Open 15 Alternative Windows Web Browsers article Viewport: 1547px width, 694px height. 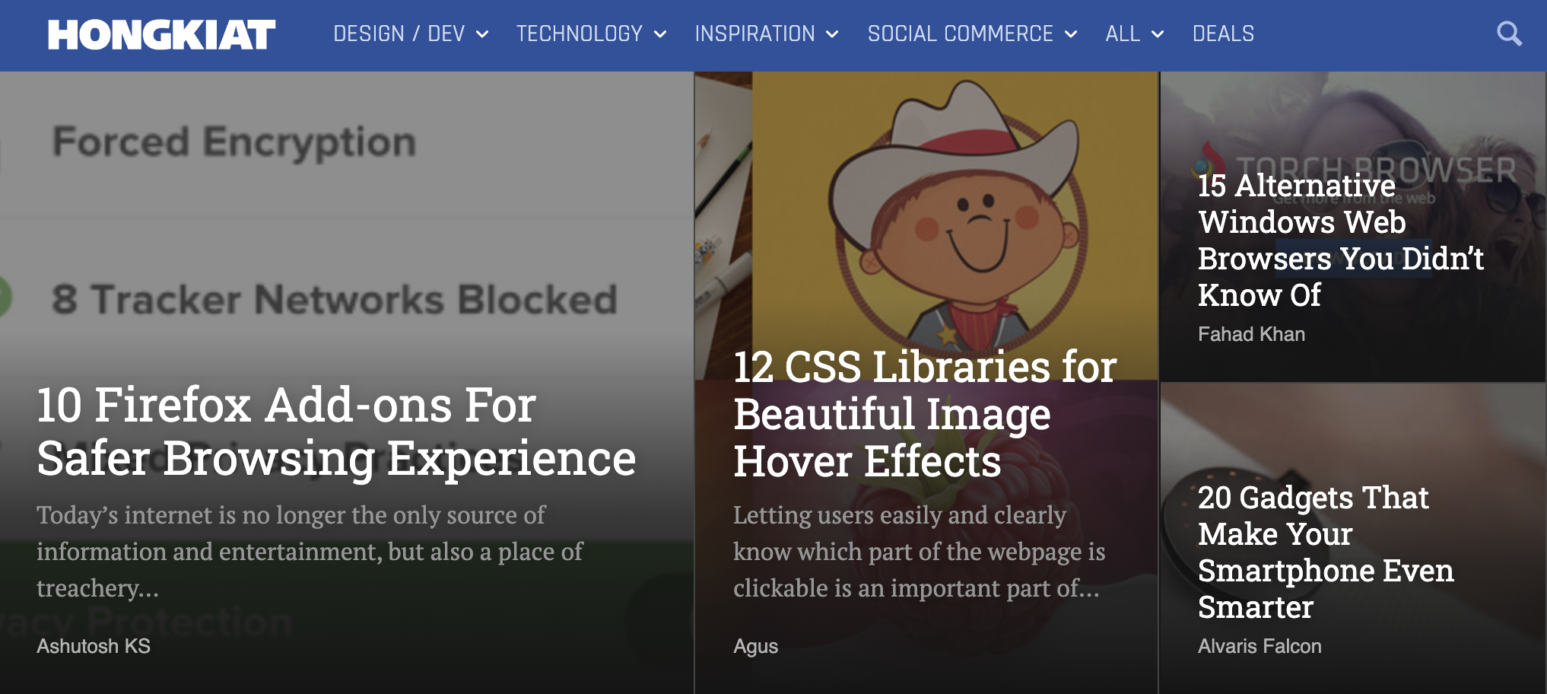tap(1340, 240)
